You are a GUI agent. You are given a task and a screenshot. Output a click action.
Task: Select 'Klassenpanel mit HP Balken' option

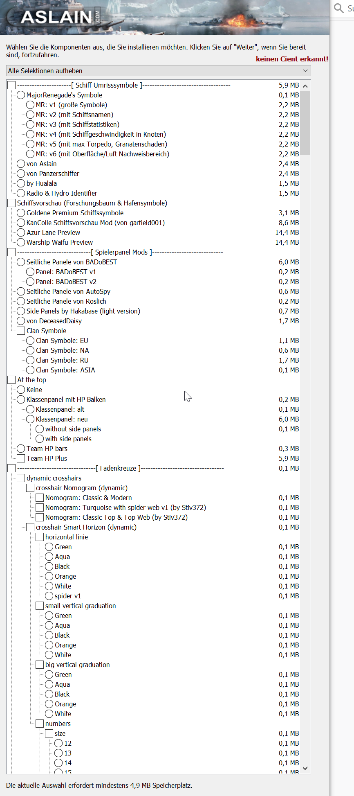(x=21, y=399)
